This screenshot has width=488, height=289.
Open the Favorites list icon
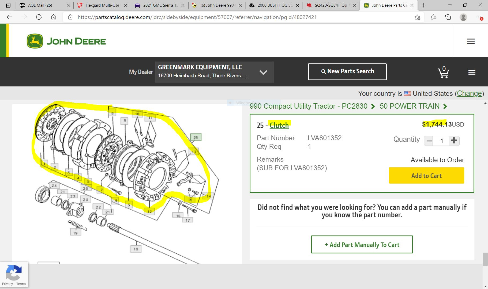(x=433, y=17)
